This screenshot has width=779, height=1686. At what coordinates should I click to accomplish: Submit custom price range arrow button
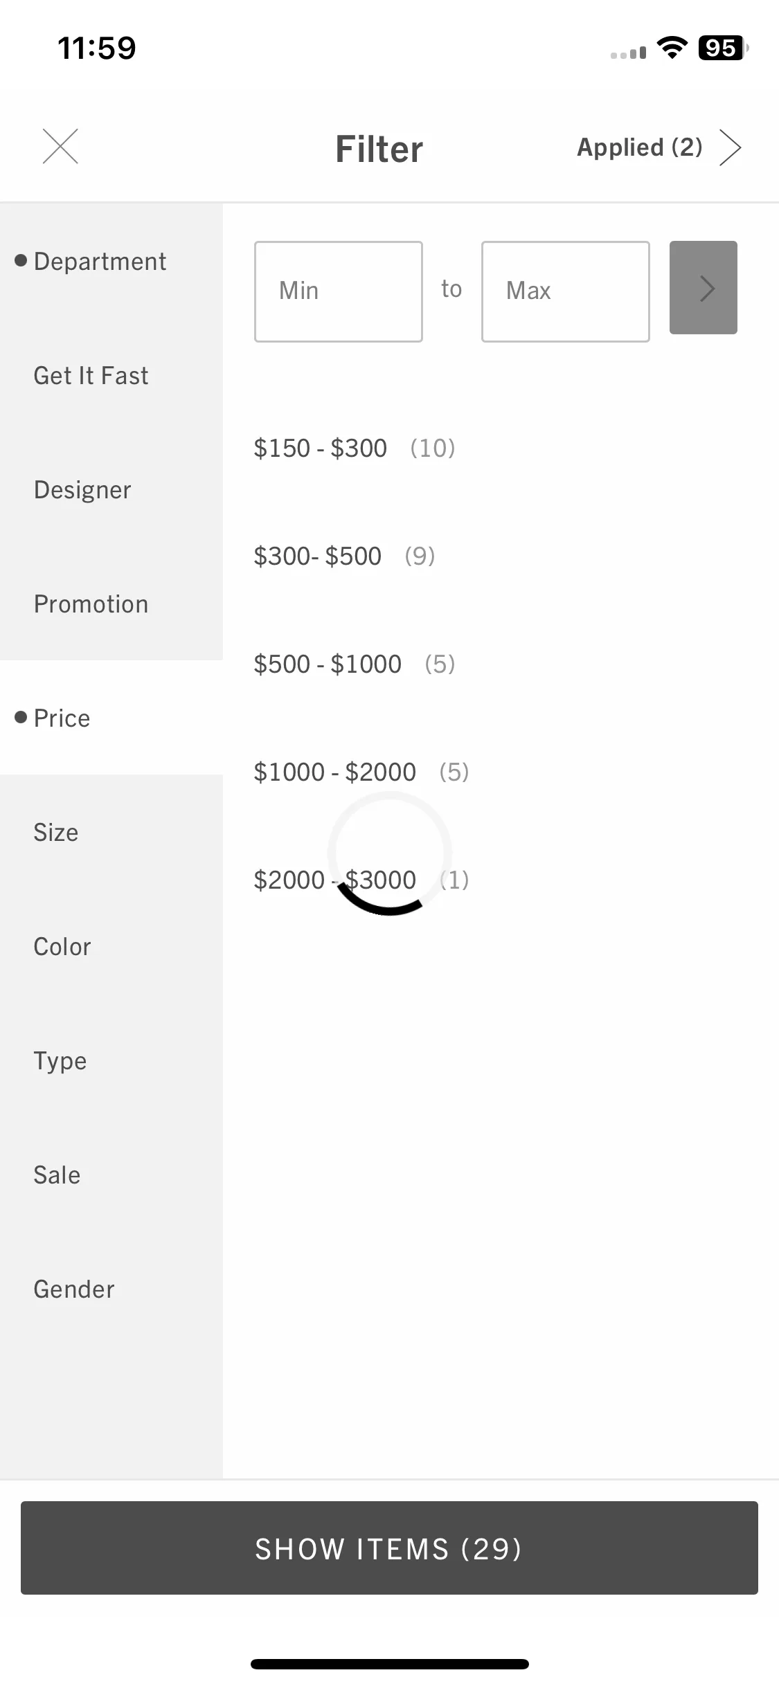click(x=703, y=288)
